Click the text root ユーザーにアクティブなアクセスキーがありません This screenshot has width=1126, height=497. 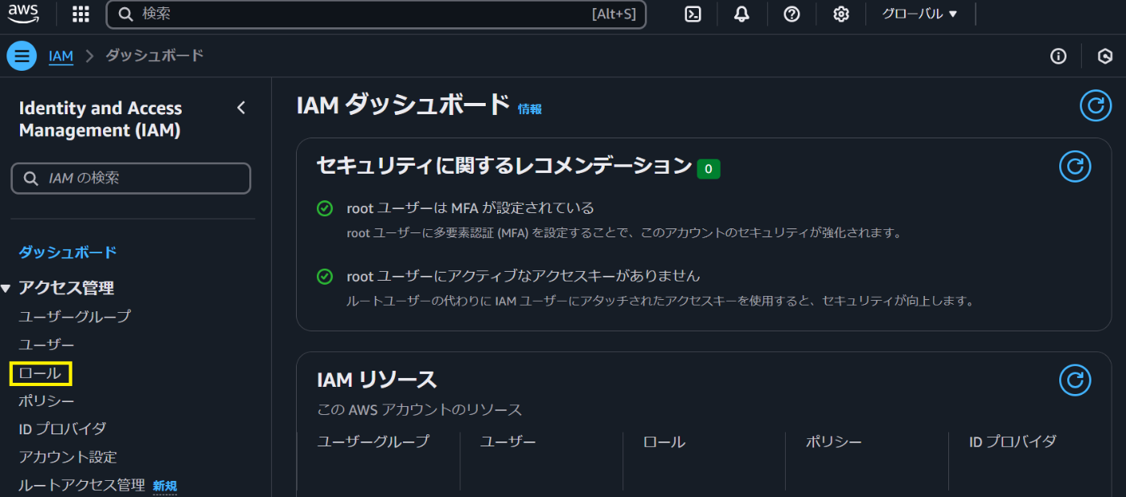click(x=524, y=276)
